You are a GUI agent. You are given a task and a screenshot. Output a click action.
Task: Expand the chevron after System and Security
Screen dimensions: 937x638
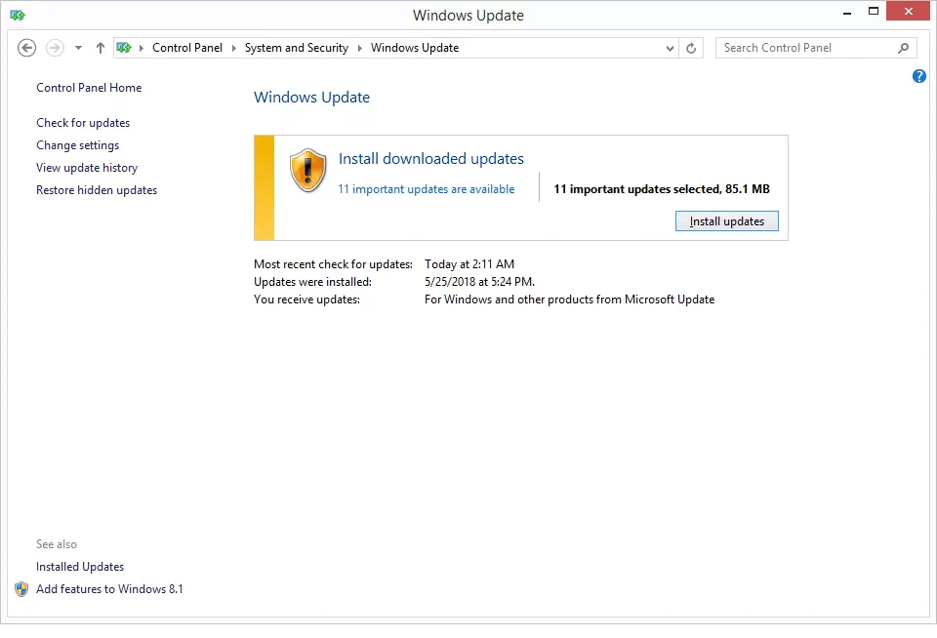click(360, 48)
